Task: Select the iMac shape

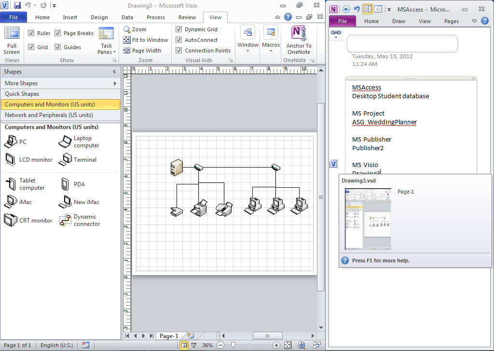Action: pos(18,202)
